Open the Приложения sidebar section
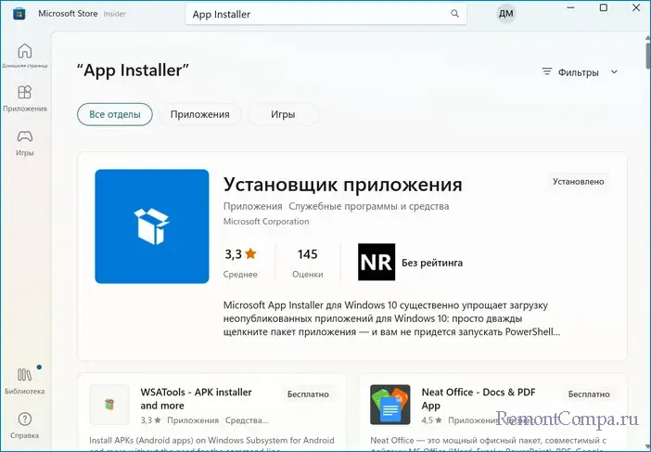 coord(24,98)
